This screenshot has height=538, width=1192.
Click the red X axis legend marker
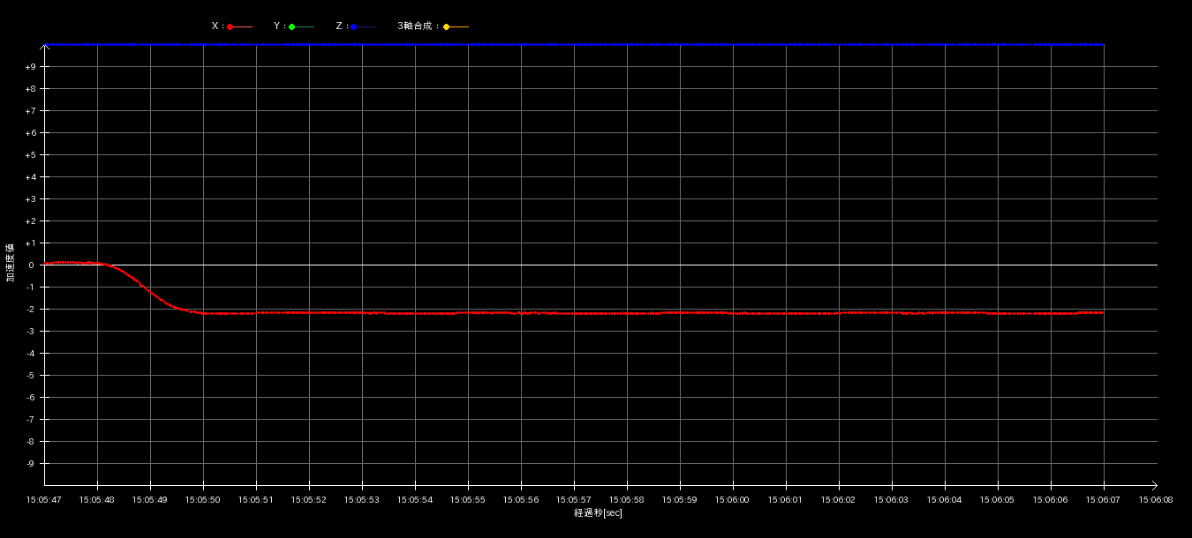(230, 27)
